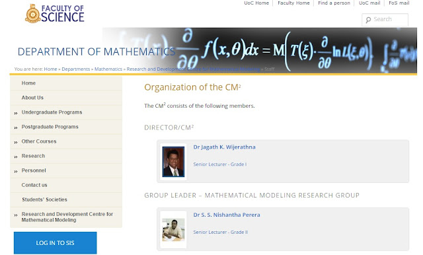The height and width of the screenshot is (255, 423).
Task: Open photo of Dr S. S. Nishantha Perera
Action: 173,230
